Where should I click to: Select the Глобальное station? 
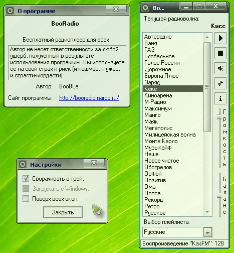coord(173,56)
